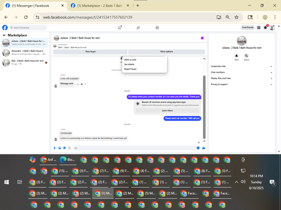Open the emoji picker in message box
The height and width of the screenshot is (210, 281).
(x=198, y=148)
